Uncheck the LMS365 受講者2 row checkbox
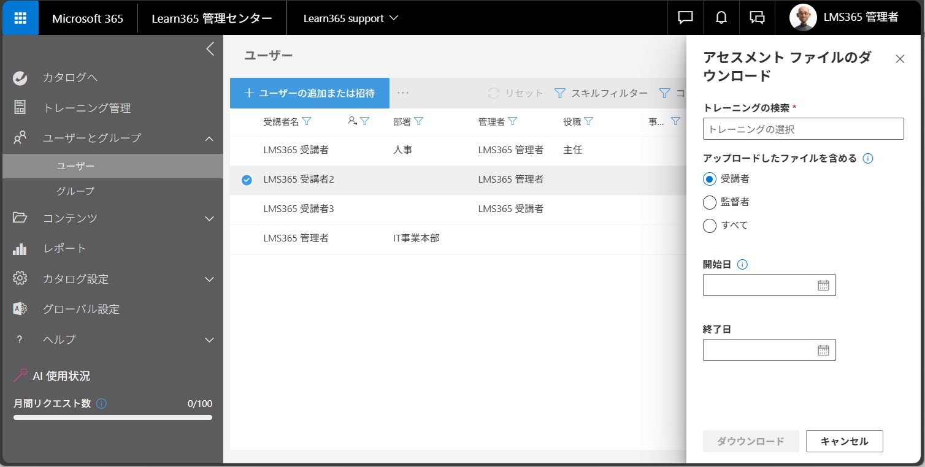 tap(247, 180)
